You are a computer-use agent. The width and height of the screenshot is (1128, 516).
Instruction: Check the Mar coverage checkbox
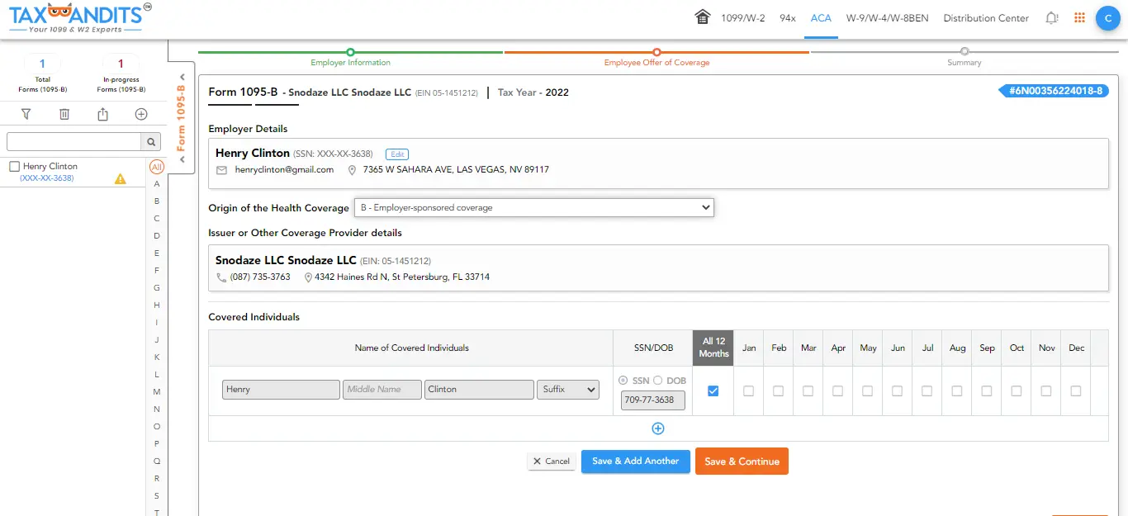pos(808,391)
